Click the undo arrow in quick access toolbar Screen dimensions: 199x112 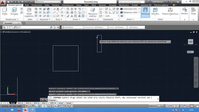(26, 2)
